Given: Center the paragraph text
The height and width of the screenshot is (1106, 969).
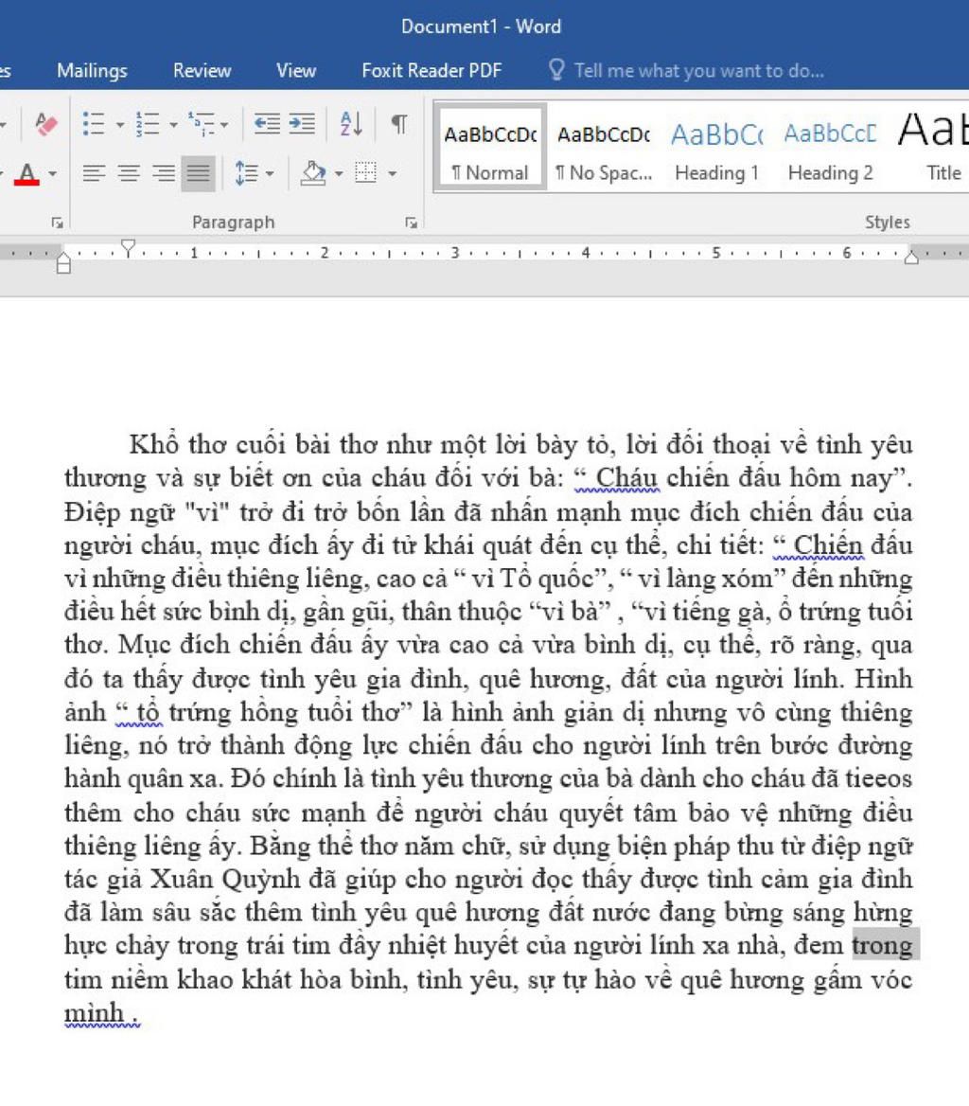Looking at the screenshot, I should click(x=129, y=172).
